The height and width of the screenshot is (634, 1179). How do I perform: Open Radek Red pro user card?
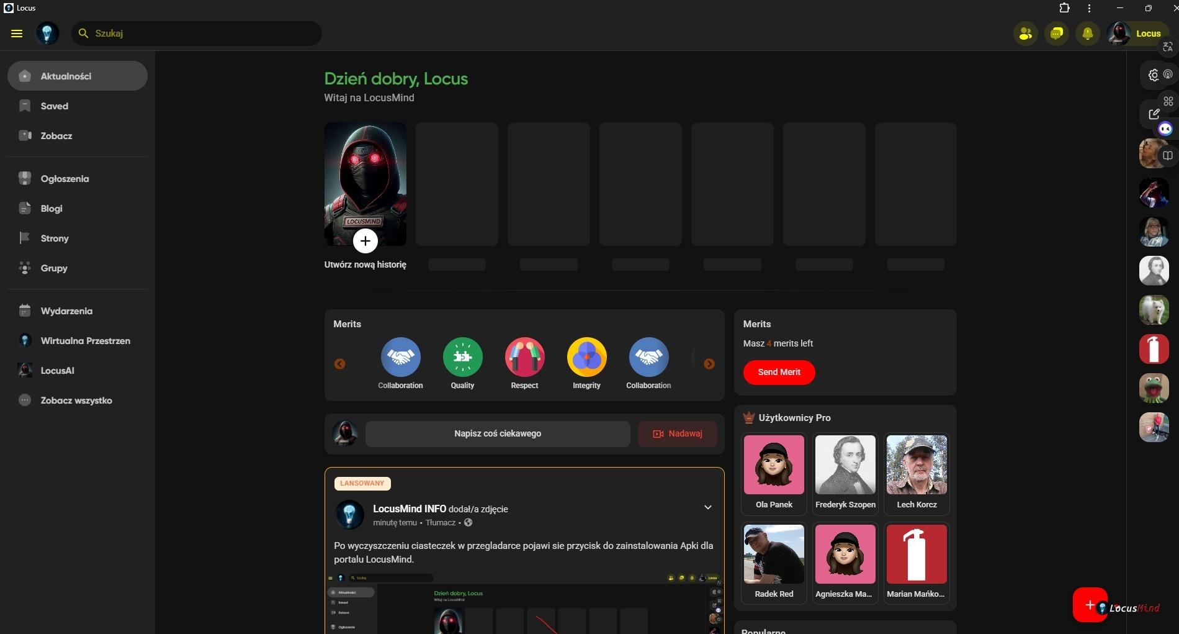[x=774, y=563]
